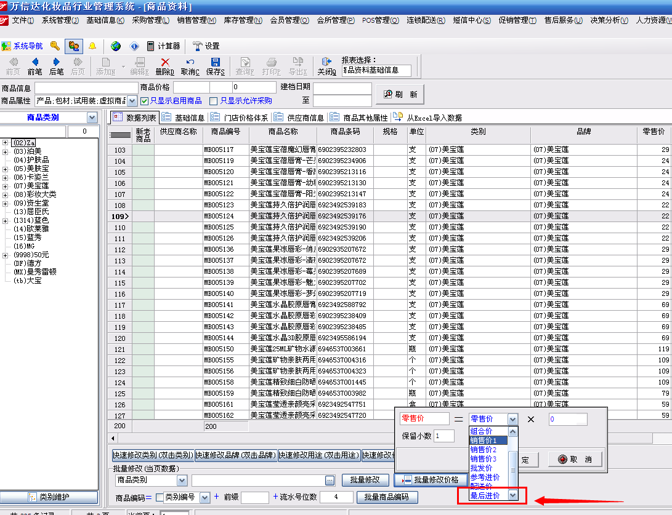This screenshot has height=515, width=672.
Task: Open the 库存管理 menu
Action: [243, 20]
